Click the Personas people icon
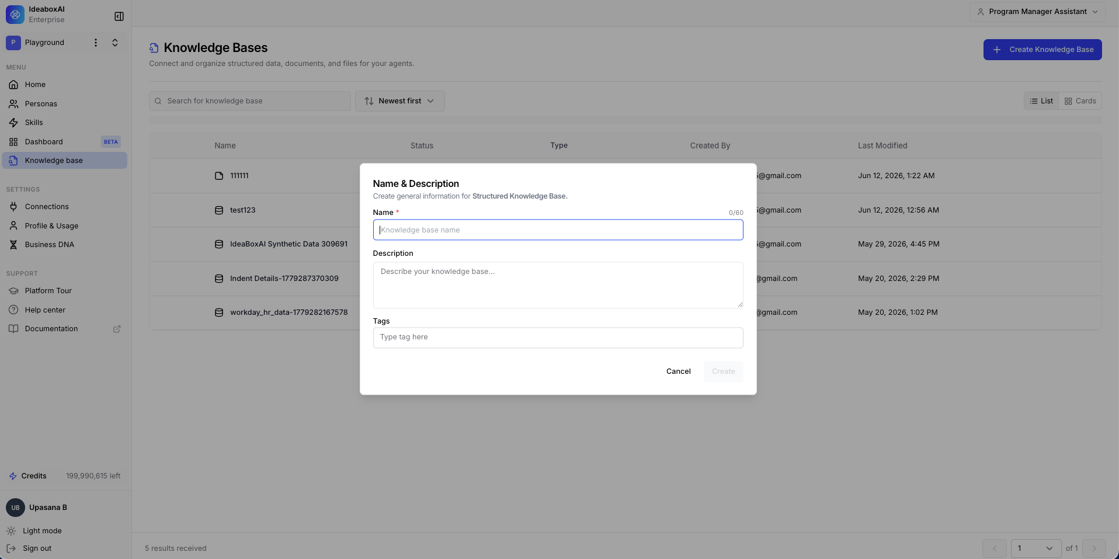The height and width of the screenshot is (559, 1119). coord(13,104)
